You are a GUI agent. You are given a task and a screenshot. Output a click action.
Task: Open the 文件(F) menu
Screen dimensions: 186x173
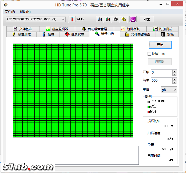click(10, 12)
